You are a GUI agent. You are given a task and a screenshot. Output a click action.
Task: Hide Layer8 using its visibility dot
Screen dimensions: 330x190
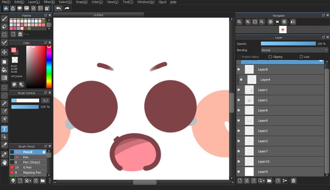(238, 69)
